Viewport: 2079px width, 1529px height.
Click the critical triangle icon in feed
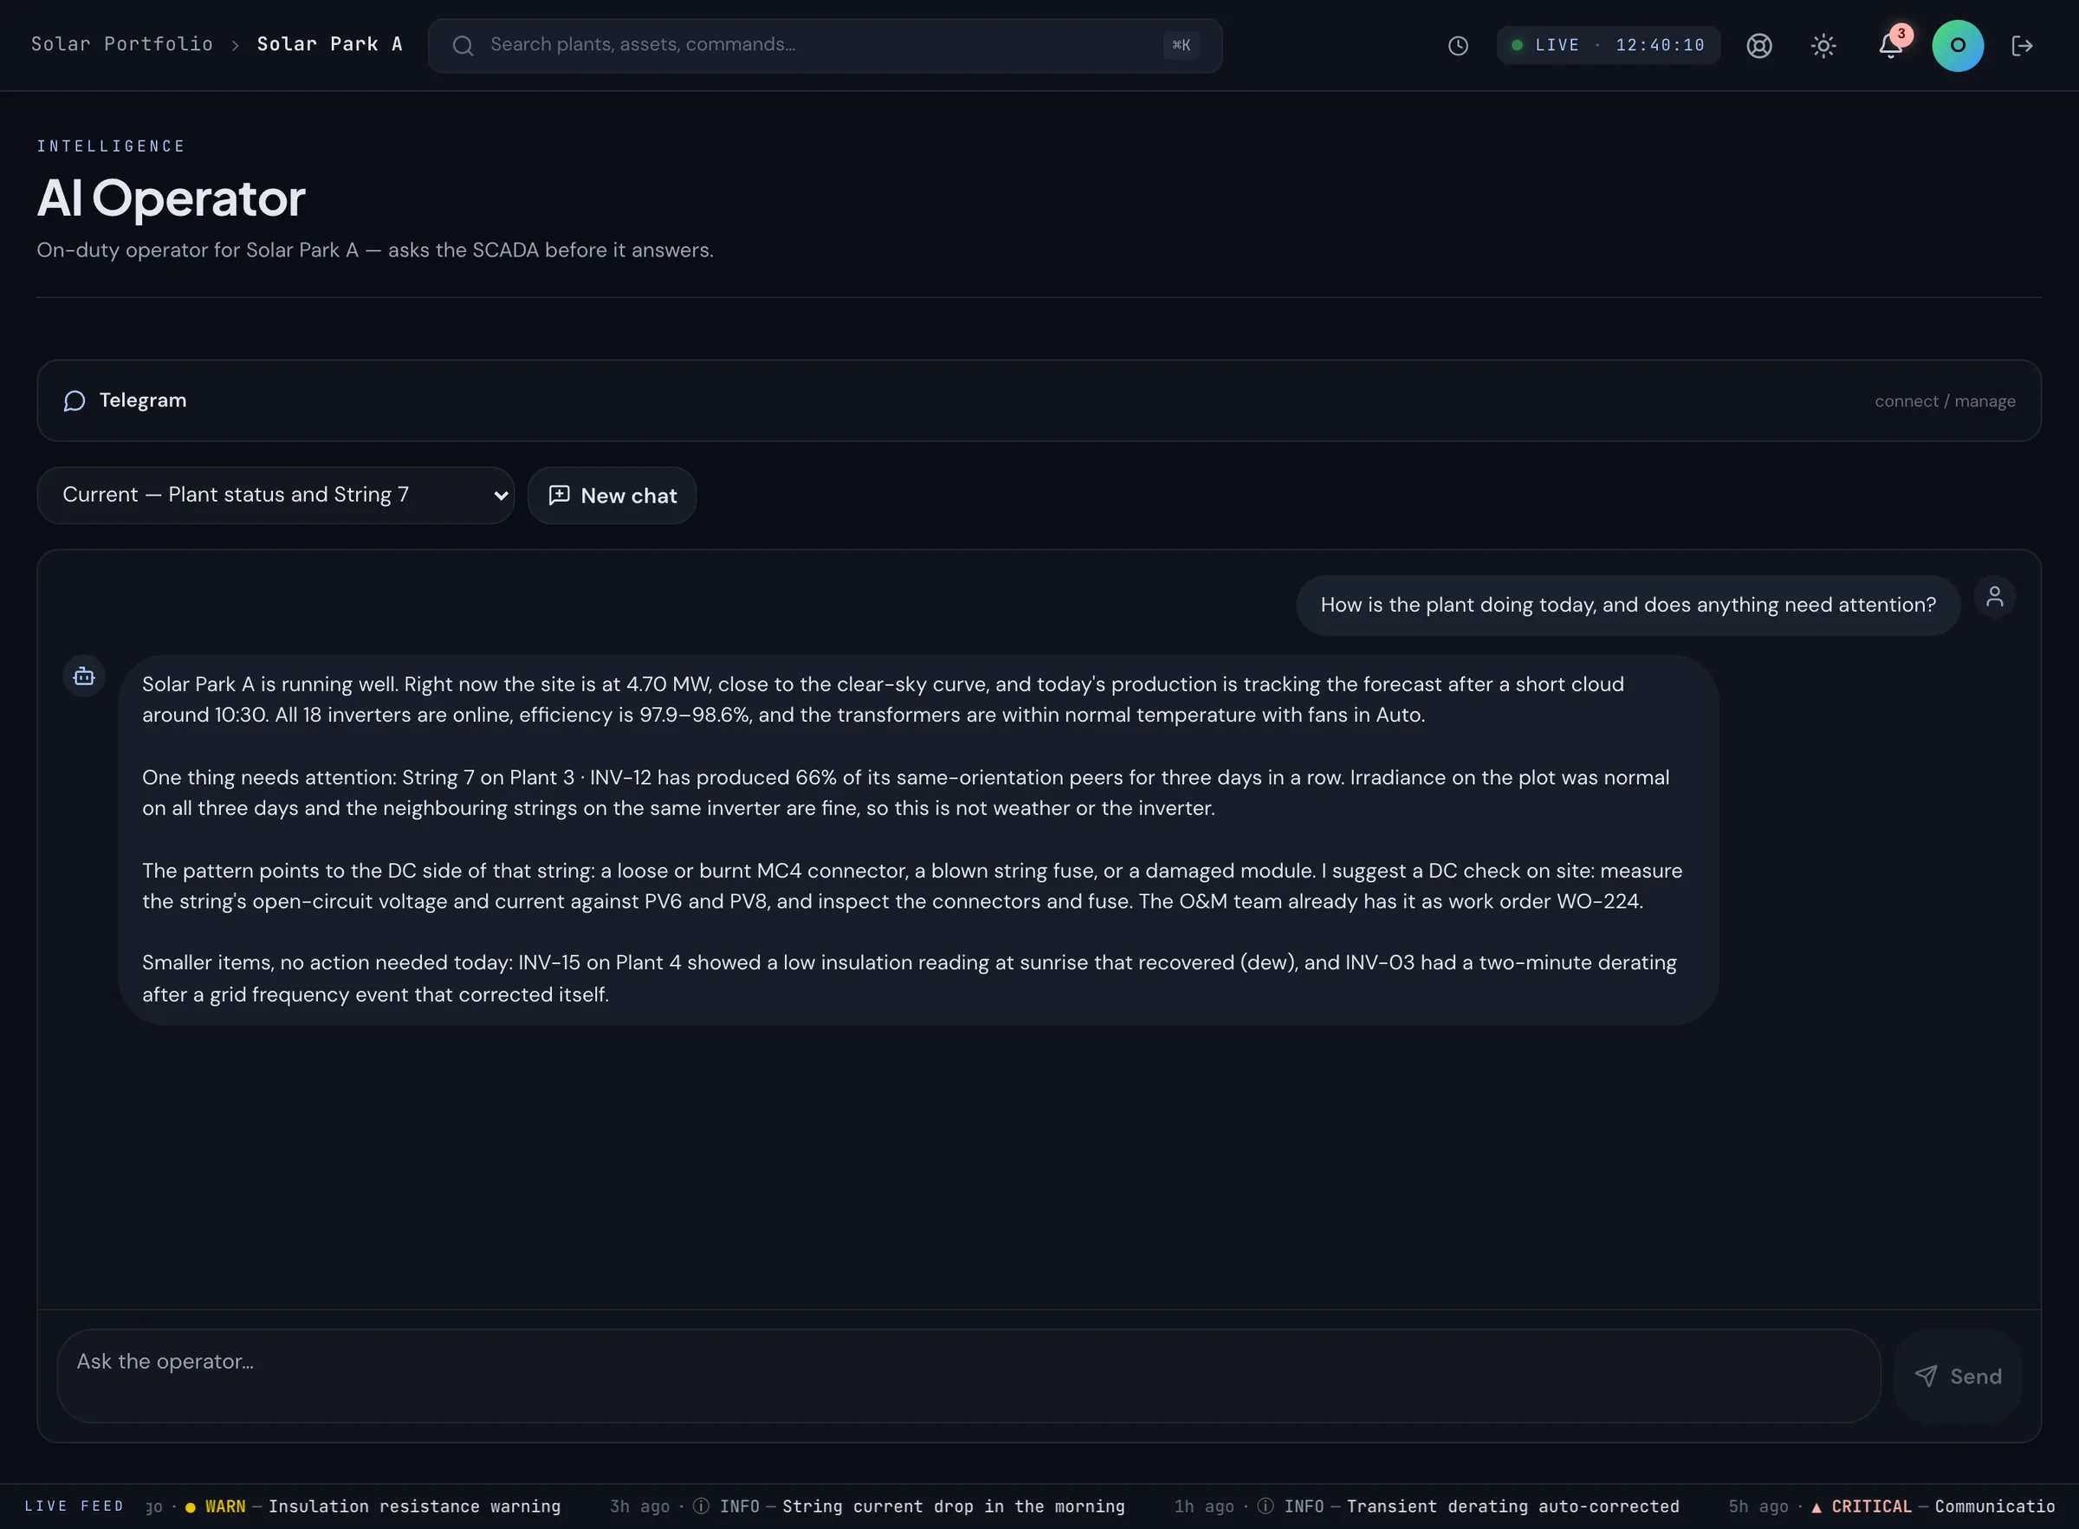1817,1507
